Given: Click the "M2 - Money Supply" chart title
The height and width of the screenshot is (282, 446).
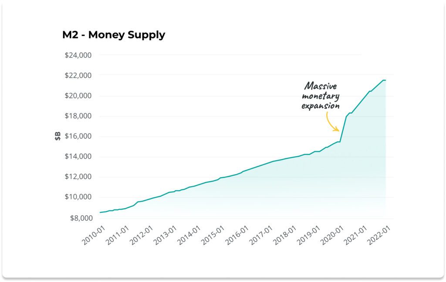Looking at the screenshot, I should (x=114, y=35).
